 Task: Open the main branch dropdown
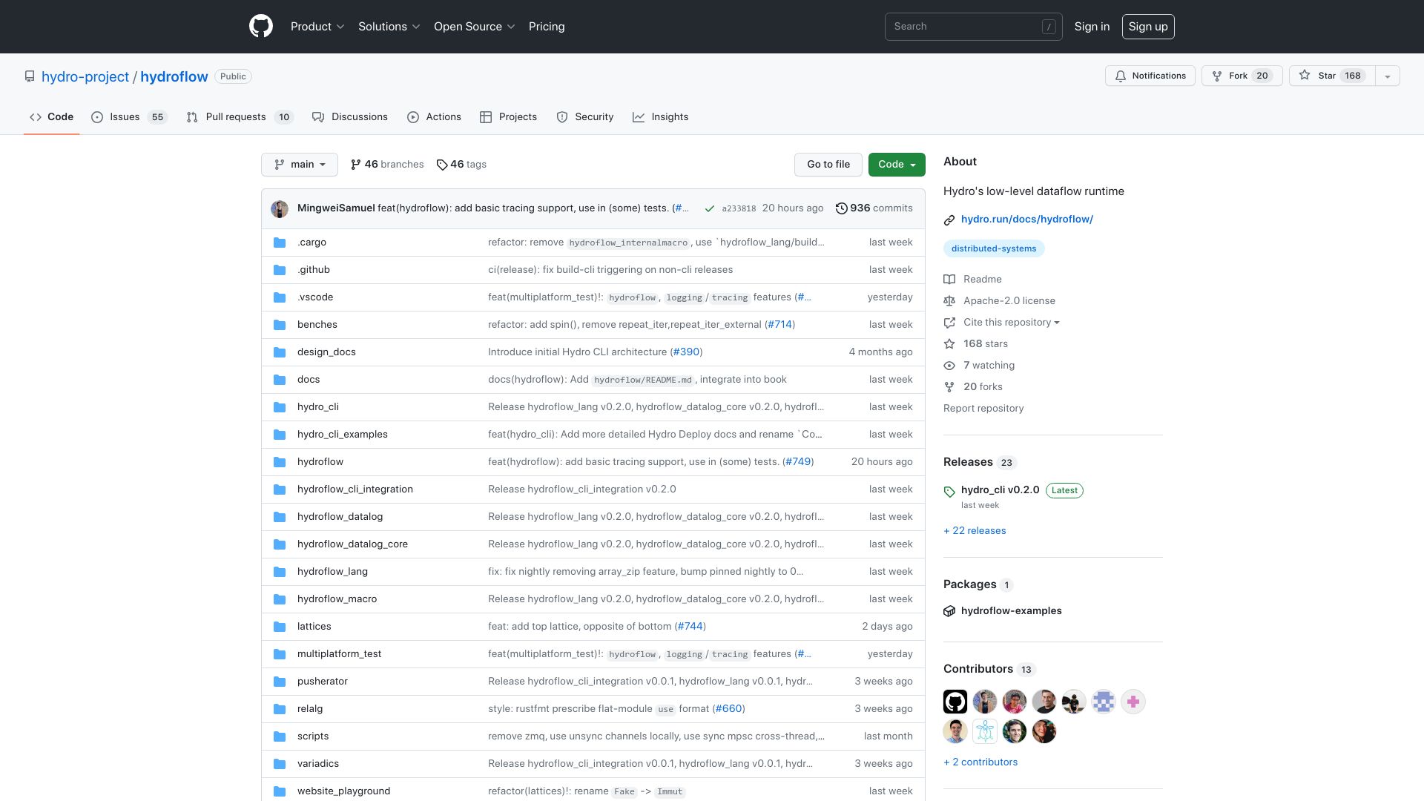(x=300, y=165)
